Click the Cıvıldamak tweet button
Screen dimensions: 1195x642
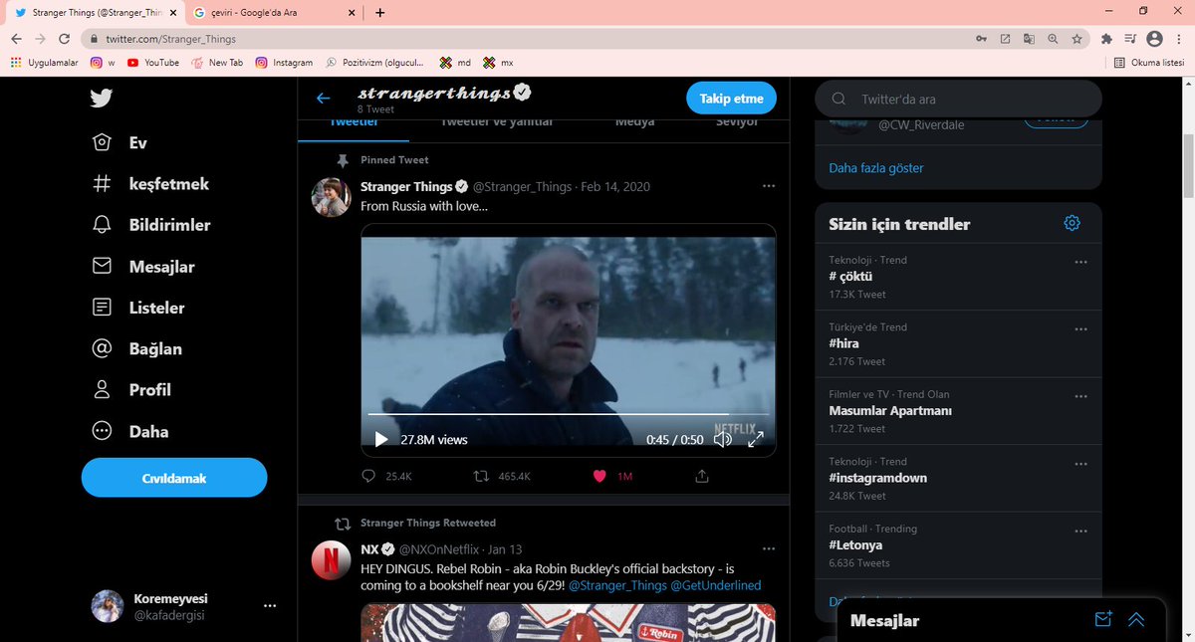click(174, 478)
